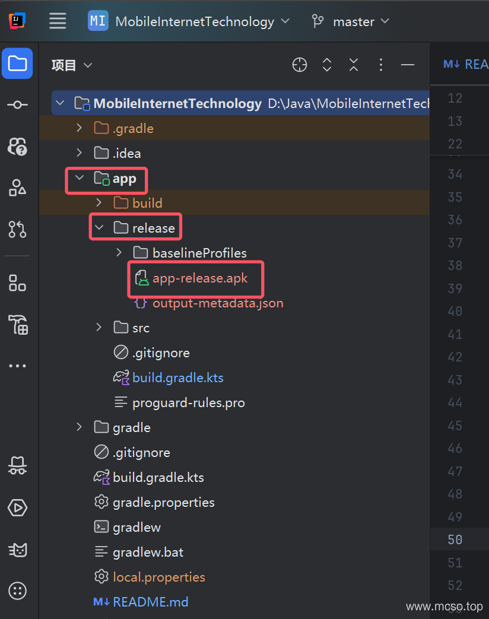The height and width of the screenshot is (619, 489).
Task: Expand the .gradle folder
Action: [x=80, y=128]
